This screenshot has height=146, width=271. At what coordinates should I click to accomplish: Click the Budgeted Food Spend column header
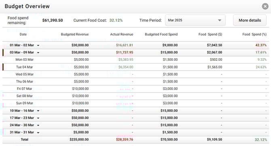click(161, 34)
